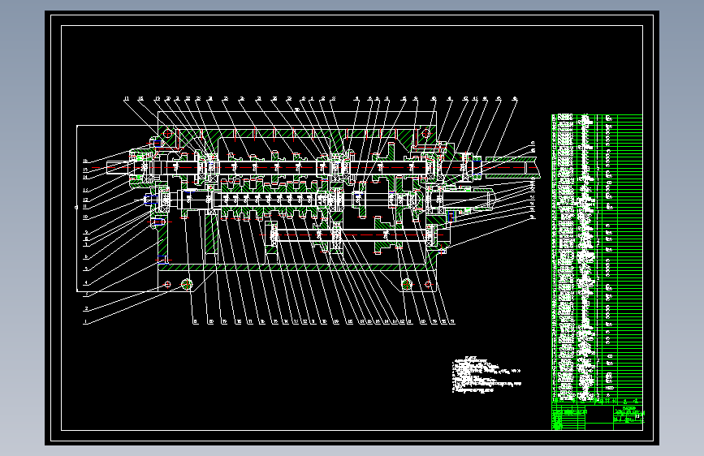704x456 pixels.
Task: Click part callout number 13
Action: [85, 190]
